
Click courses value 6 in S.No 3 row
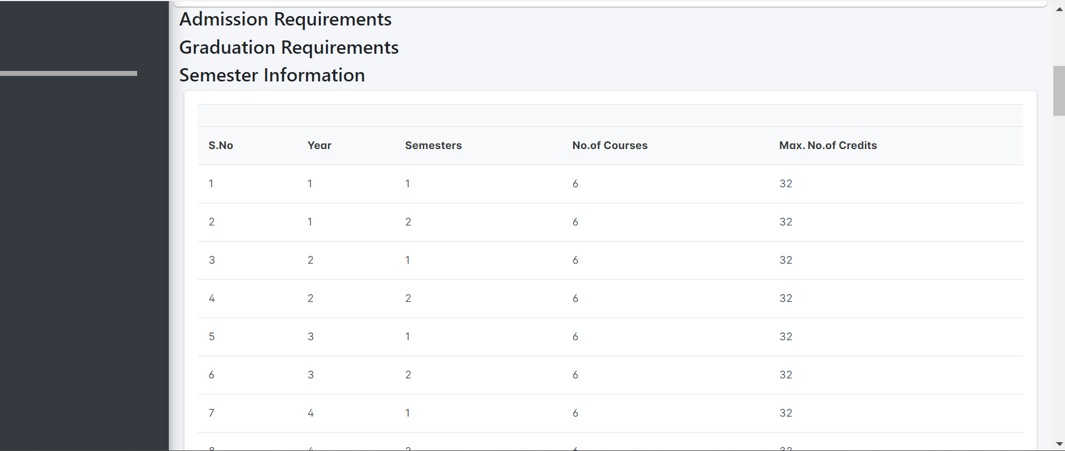tap(575, 260)
